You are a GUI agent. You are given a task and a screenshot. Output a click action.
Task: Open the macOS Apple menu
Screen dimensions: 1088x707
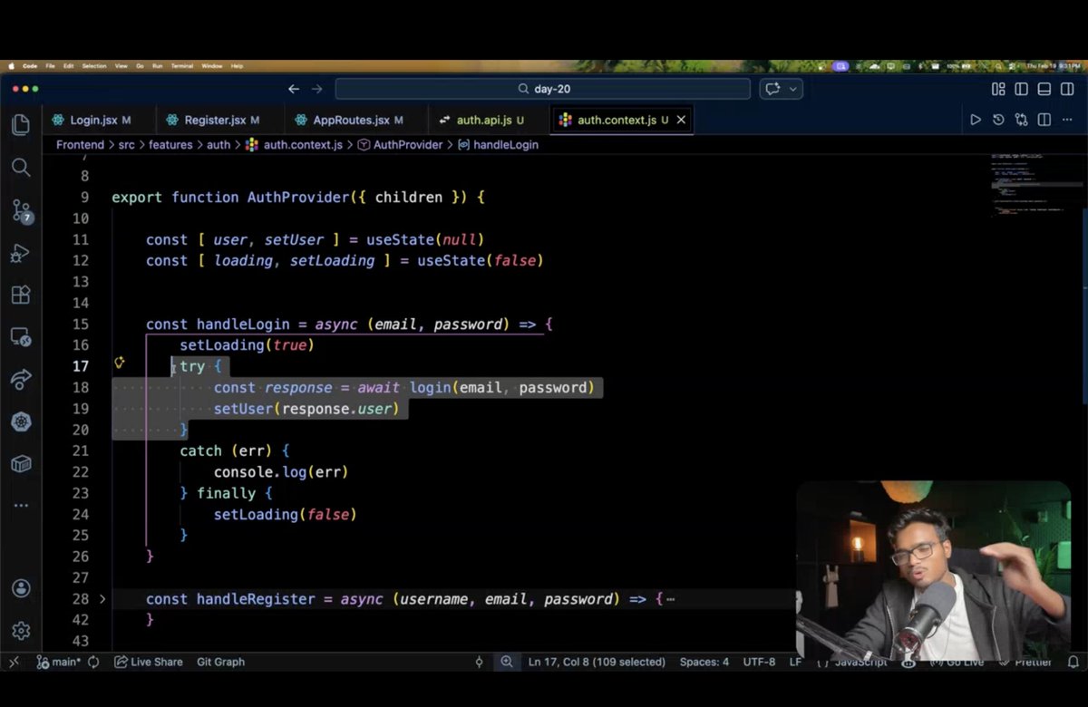(x=12, y=66)
